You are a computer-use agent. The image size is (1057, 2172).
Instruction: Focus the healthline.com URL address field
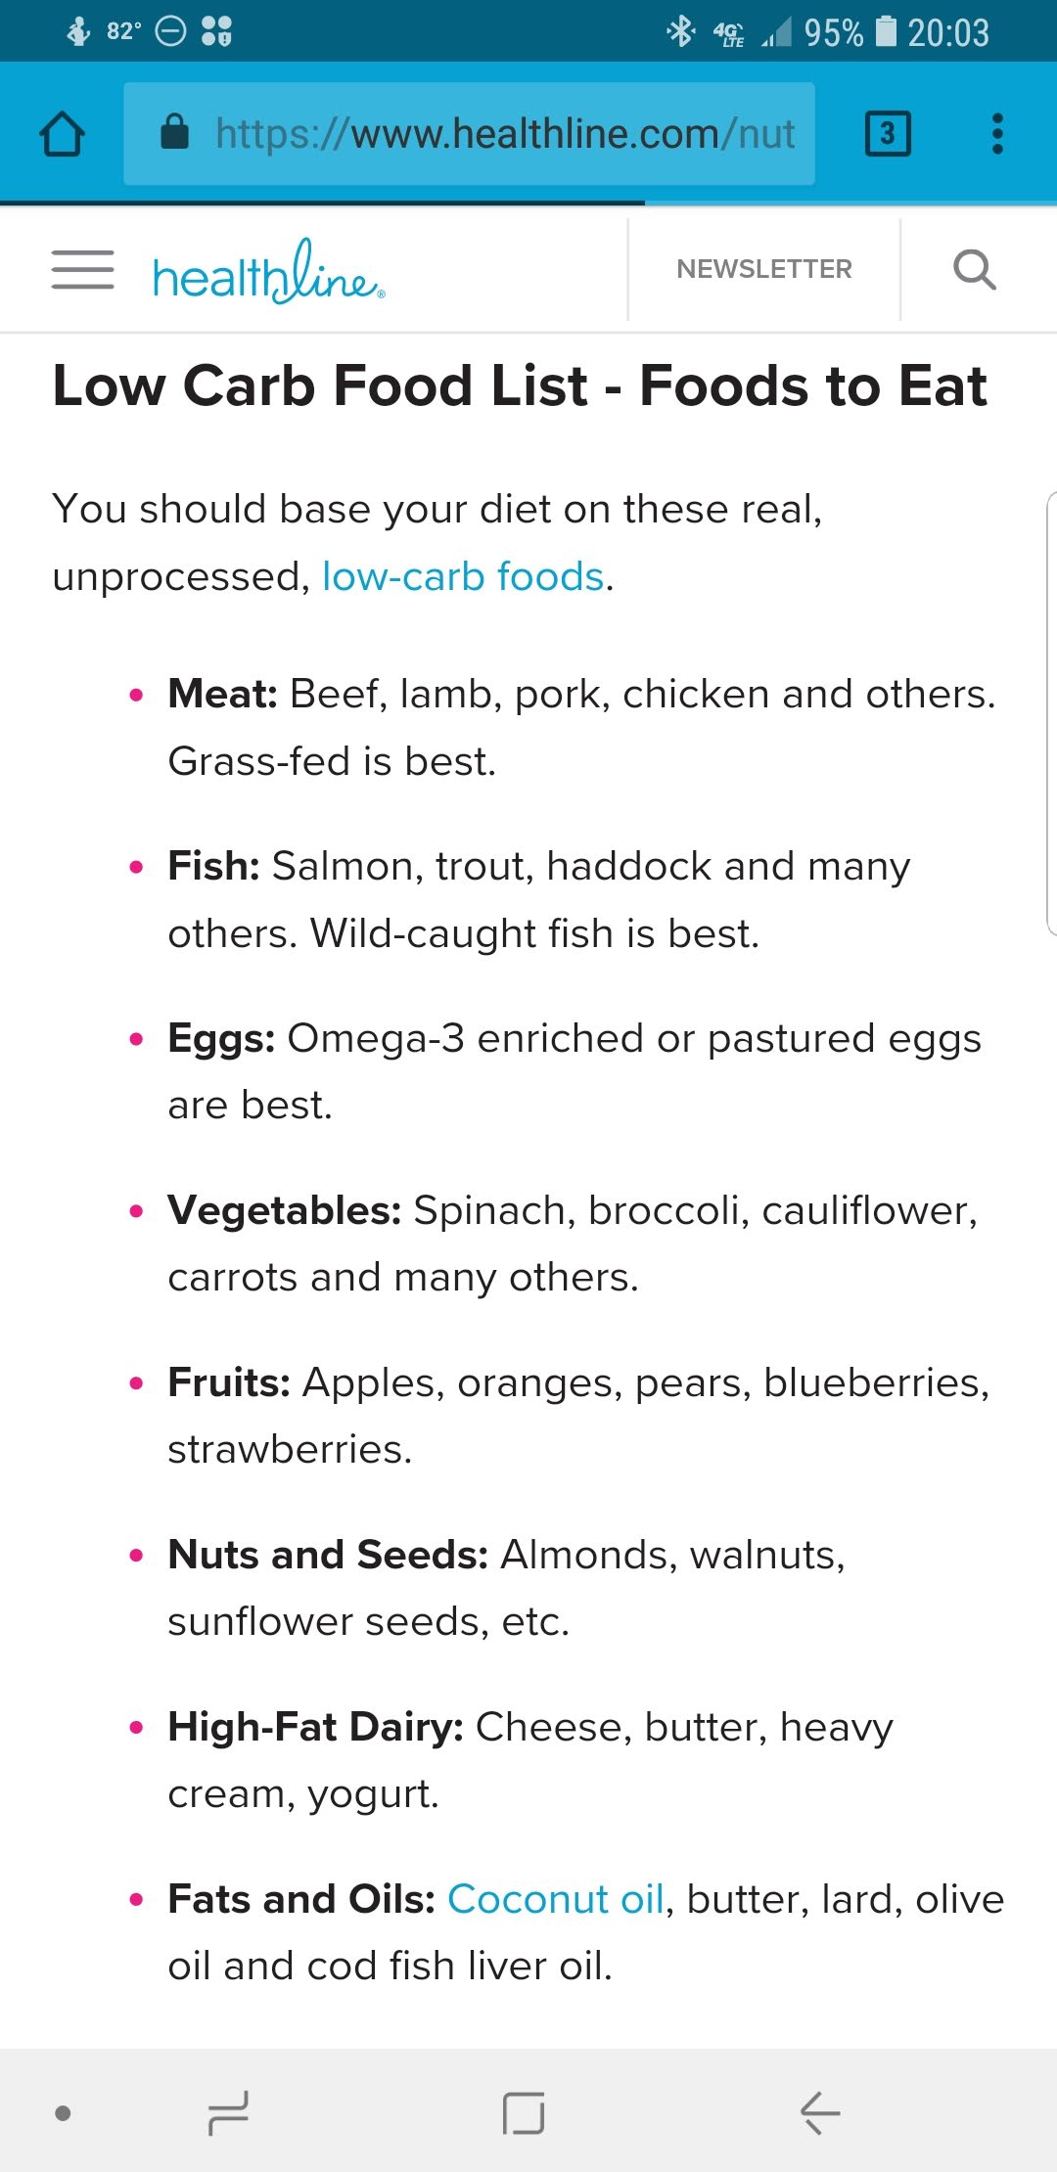(504, 134)
